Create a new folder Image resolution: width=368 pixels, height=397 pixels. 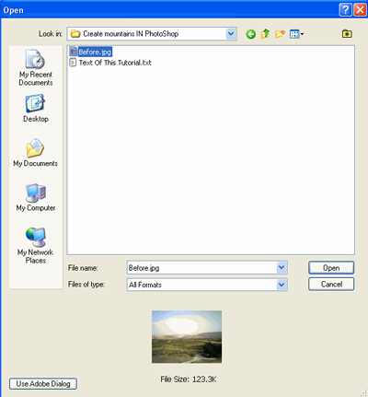(x=280, y=34)
